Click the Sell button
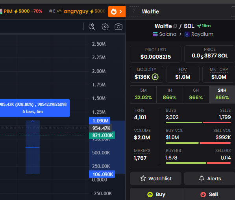The height and width of the screenshot is (200, 235). click(209, 194)
